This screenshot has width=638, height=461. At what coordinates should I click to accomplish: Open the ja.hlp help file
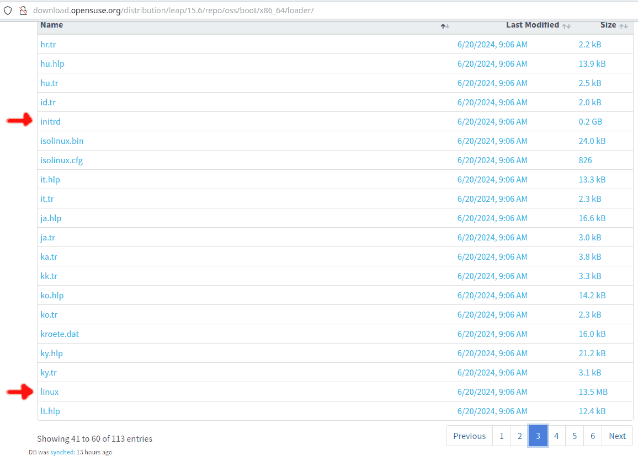[51, 218]
